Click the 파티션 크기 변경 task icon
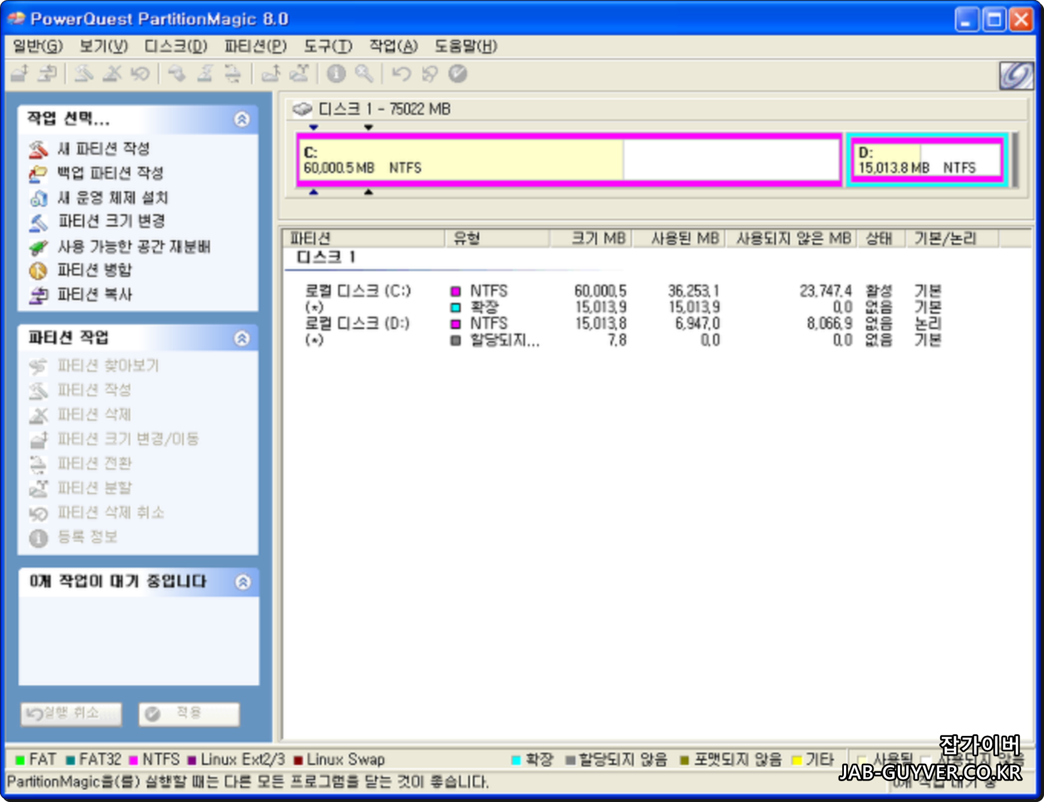 [x=38, y=222]
